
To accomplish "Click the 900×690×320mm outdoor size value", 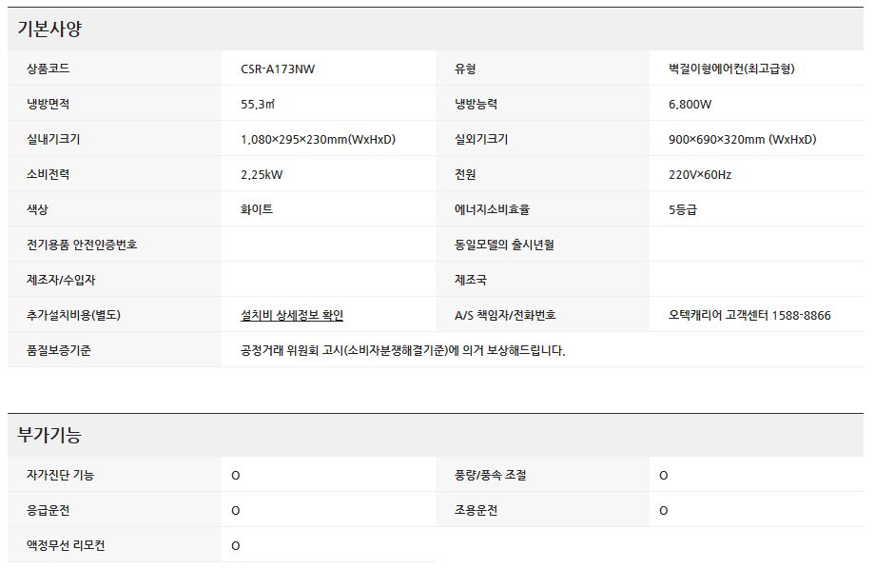I will tap(743, 140).
